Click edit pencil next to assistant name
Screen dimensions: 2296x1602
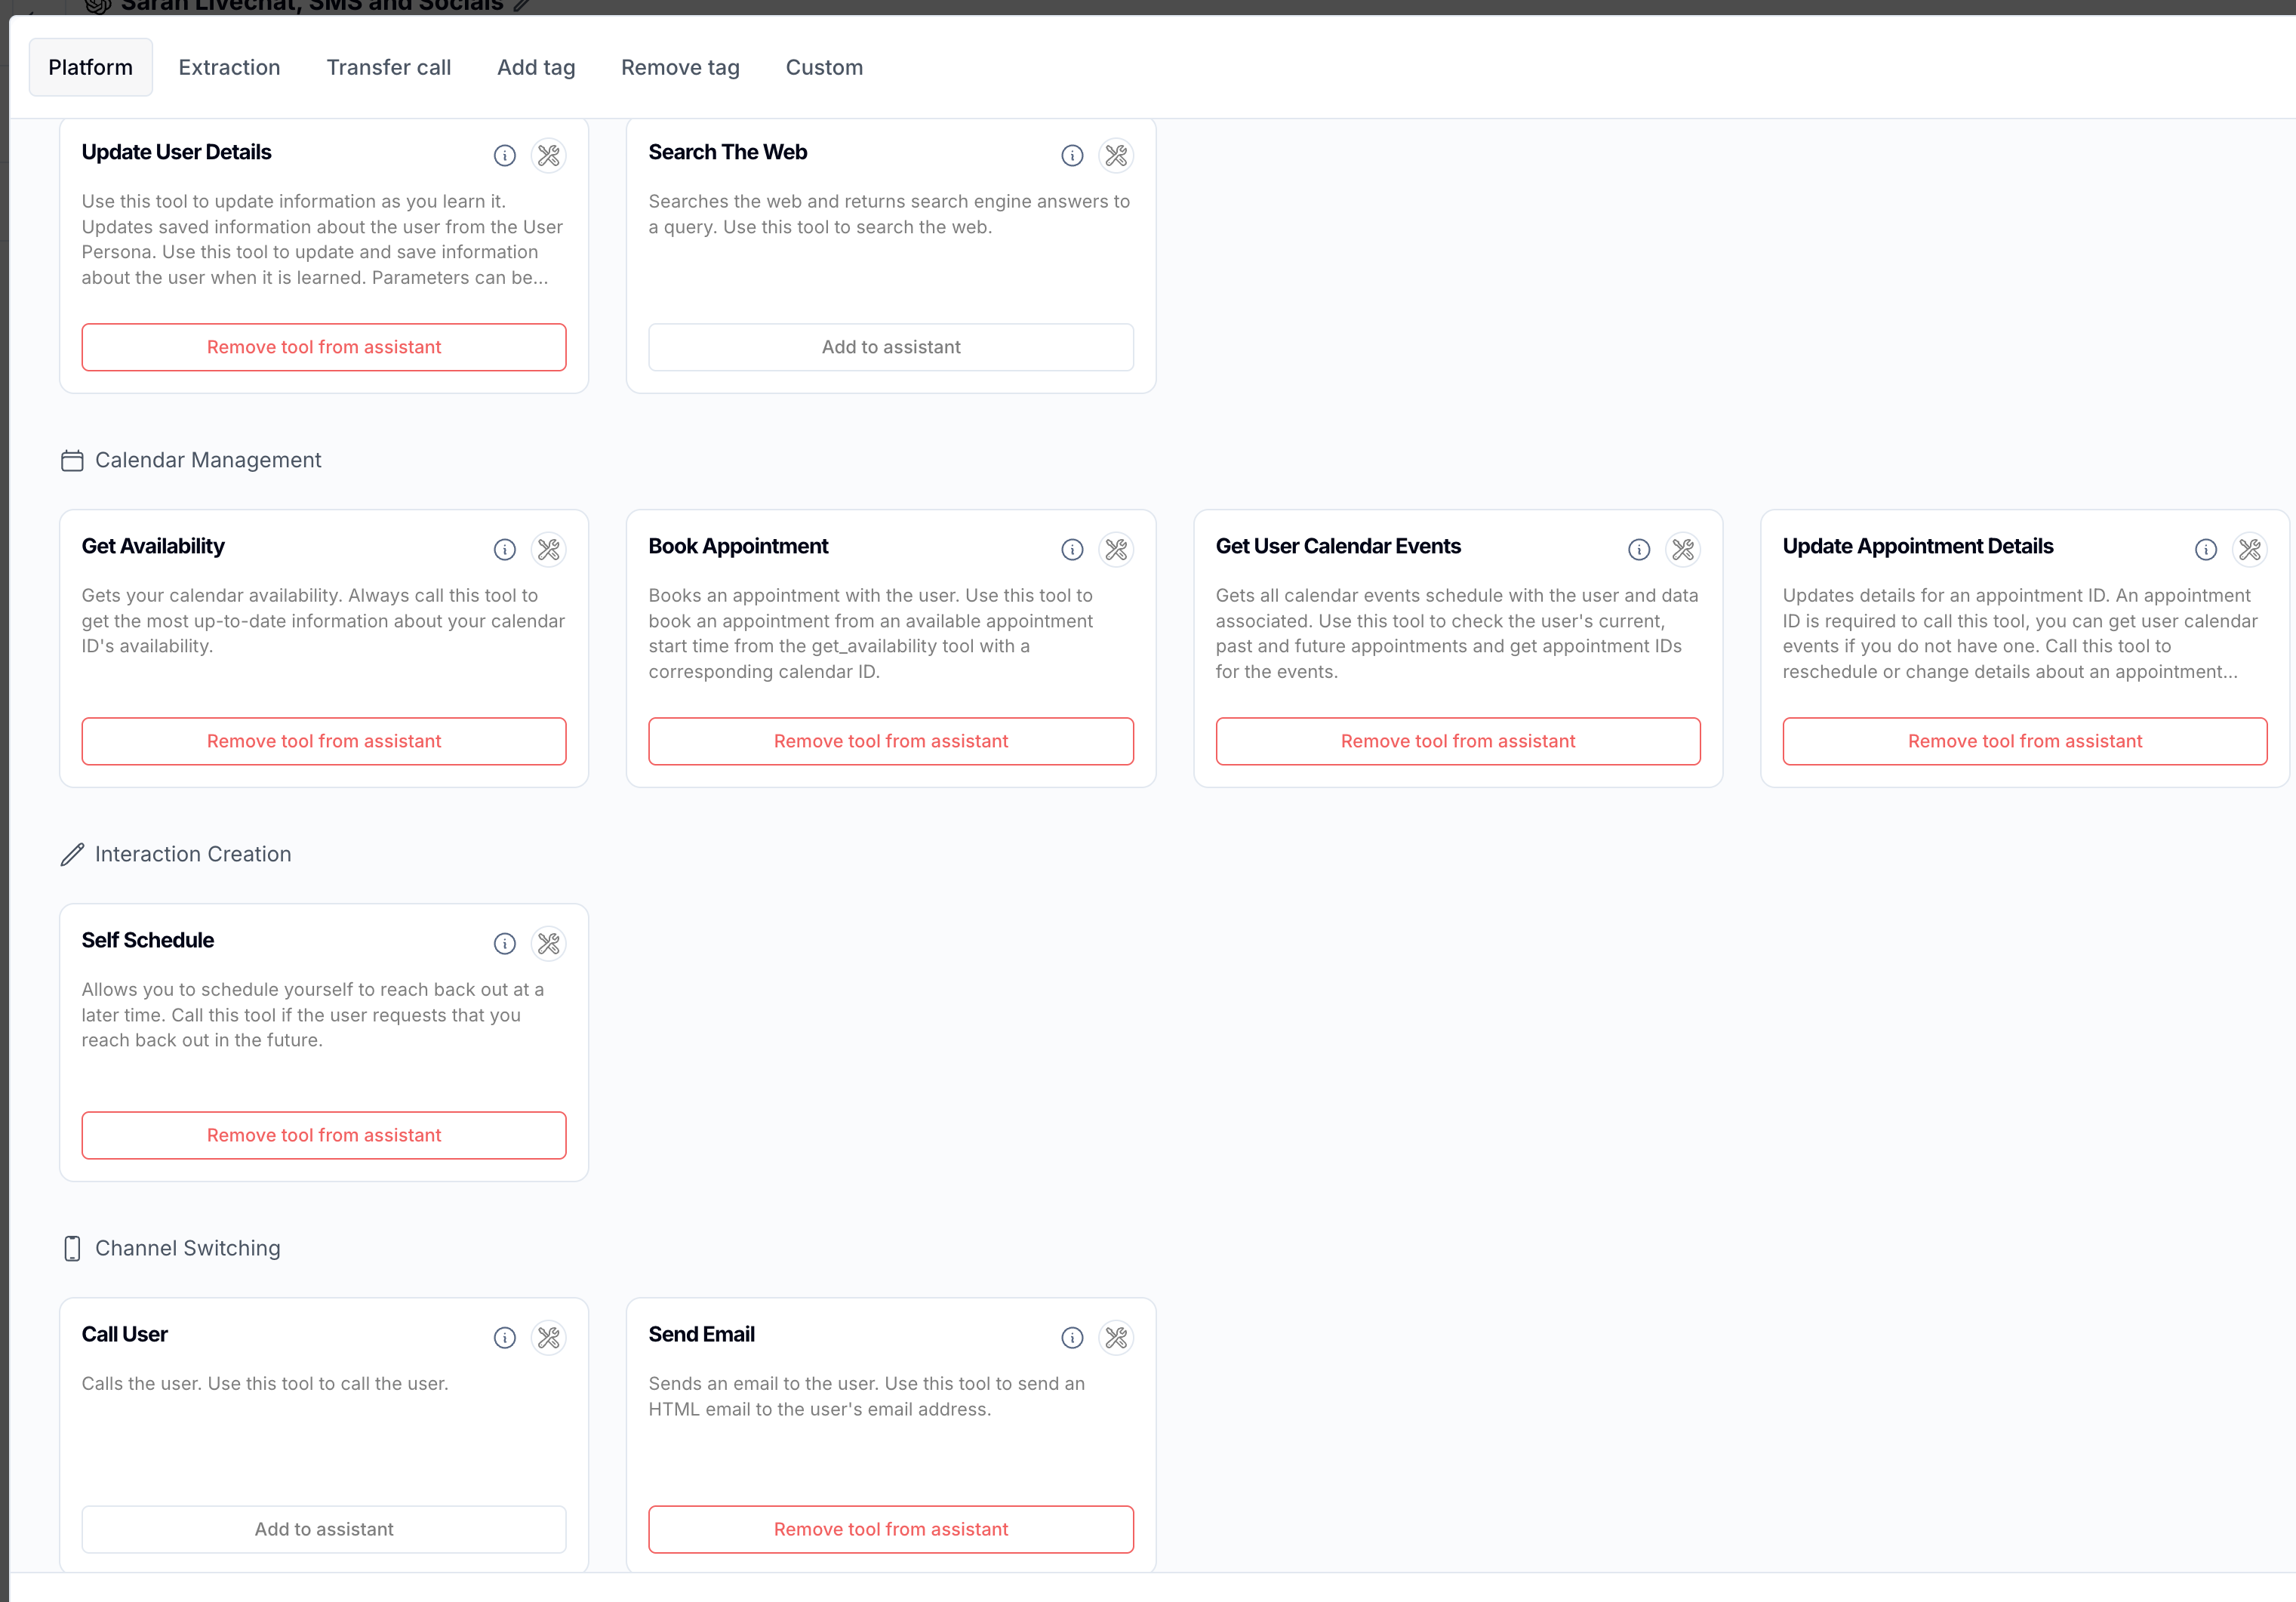tap(522, 5)
